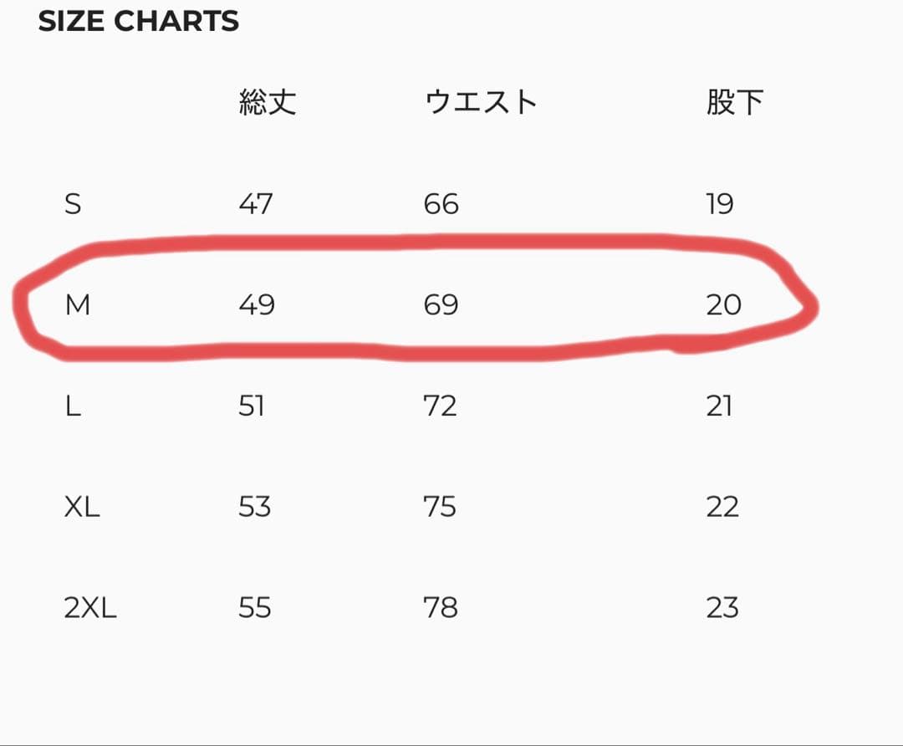Screen dimensions: 903x746
Task: Click the S size row label
Action: pos(73,204)
